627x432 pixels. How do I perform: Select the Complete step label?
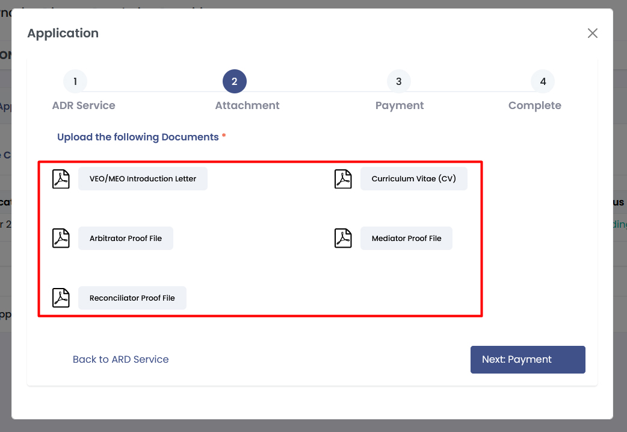click(534, 105)
